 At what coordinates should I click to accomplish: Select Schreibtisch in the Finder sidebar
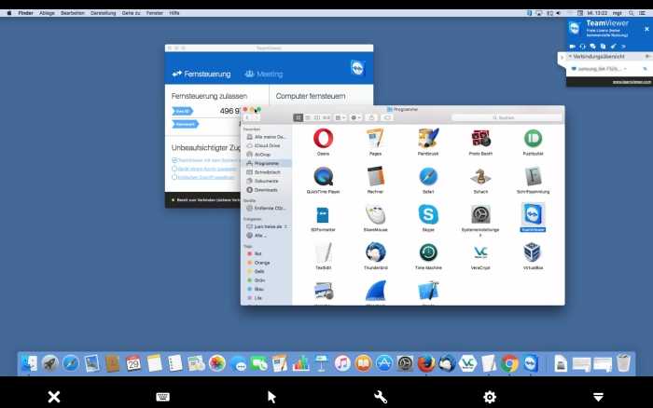pos(267,171)
